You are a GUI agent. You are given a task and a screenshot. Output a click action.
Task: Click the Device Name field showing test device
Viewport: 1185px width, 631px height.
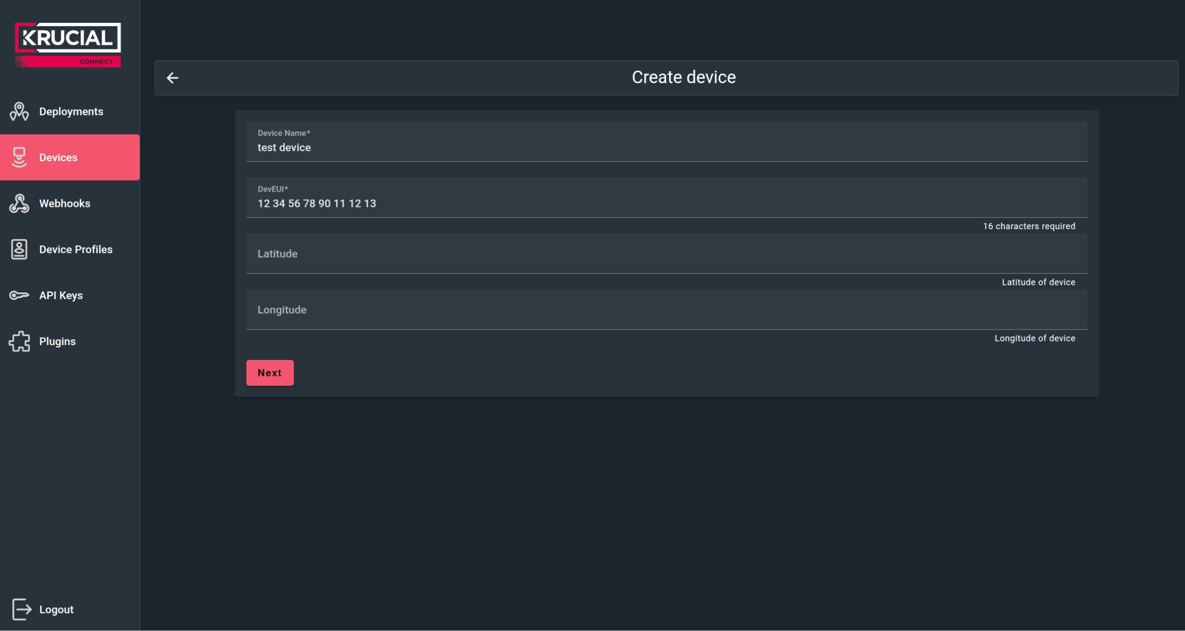coord(665,146)
